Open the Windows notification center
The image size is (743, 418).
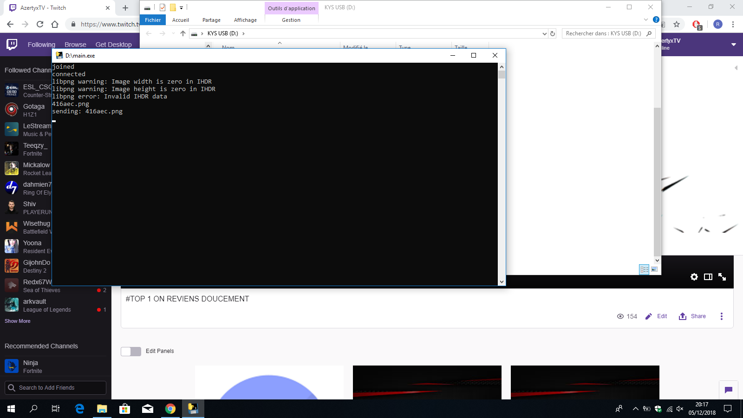[x=728, y=409]
